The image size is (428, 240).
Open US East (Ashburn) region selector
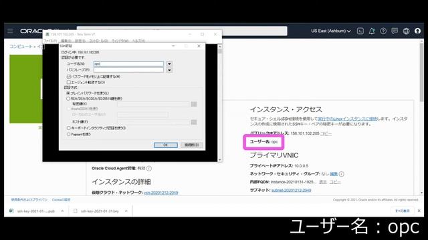point(330,31)
